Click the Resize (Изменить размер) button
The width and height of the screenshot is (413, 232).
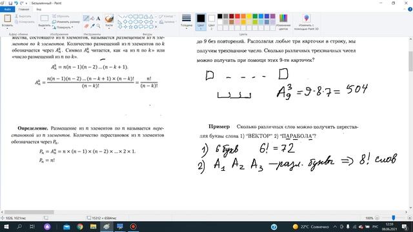[x=66, y=21]
